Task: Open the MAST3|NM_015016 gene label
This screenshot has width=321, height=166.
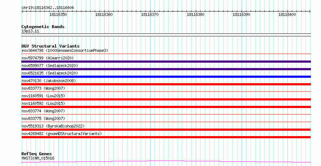Action: [x=38, y=158]
